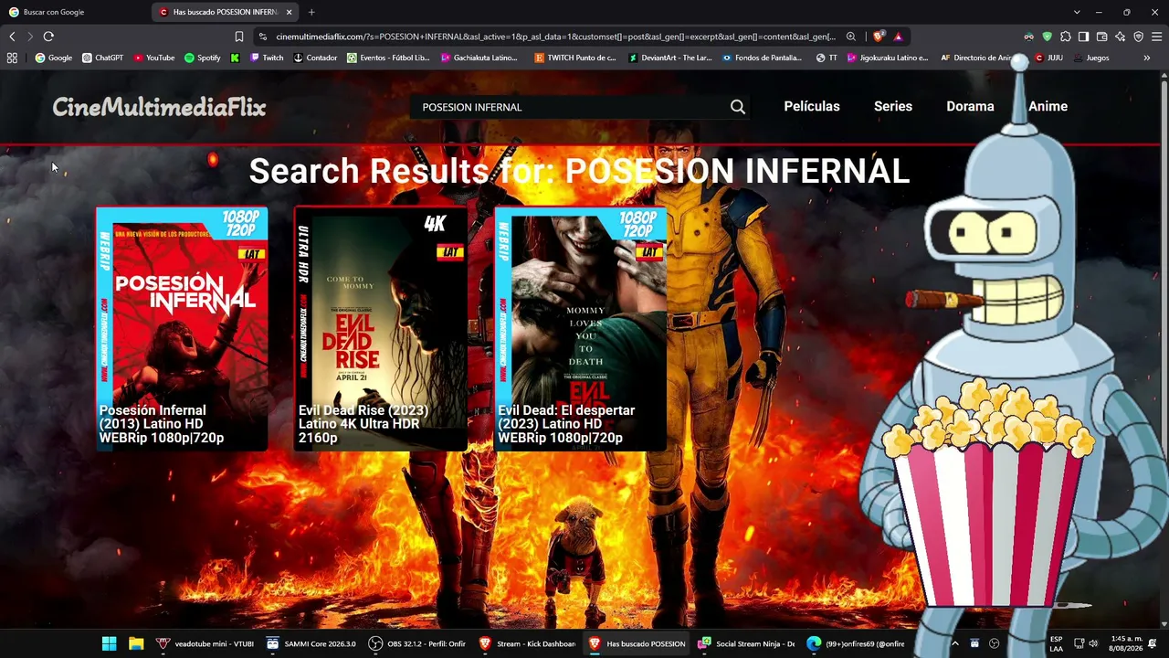The image size is (1169, 658).
Task: Open the Brave VPN shield icon
Action: (1139, 37)
